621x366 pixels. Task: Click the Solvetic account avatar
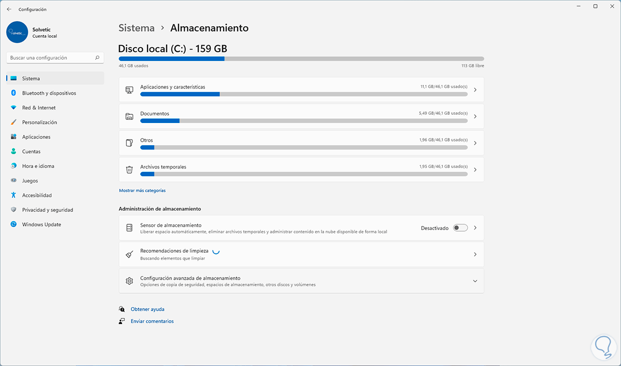pos(17,32)
